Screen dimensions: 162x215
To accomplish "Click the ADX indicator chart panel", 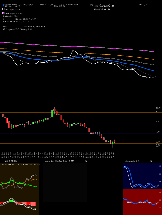I will [19, 176].
